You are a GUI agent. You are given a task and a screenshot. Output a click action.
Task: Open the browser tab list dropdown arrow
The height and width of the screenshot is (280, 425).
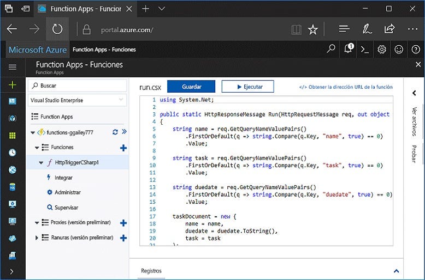click(162, 9)
